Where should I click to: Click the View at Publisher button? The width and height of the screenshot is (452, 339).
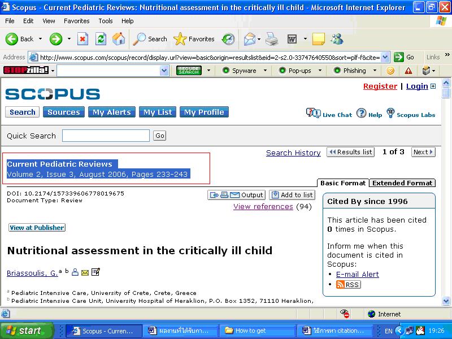(37, 228)
